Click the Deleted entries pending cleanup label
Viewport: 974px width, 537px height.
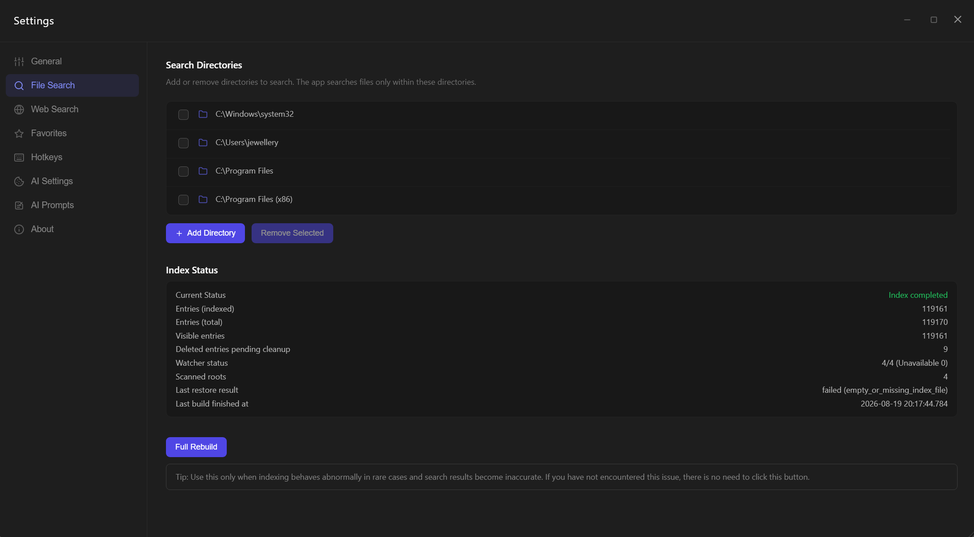click(233, 349)
